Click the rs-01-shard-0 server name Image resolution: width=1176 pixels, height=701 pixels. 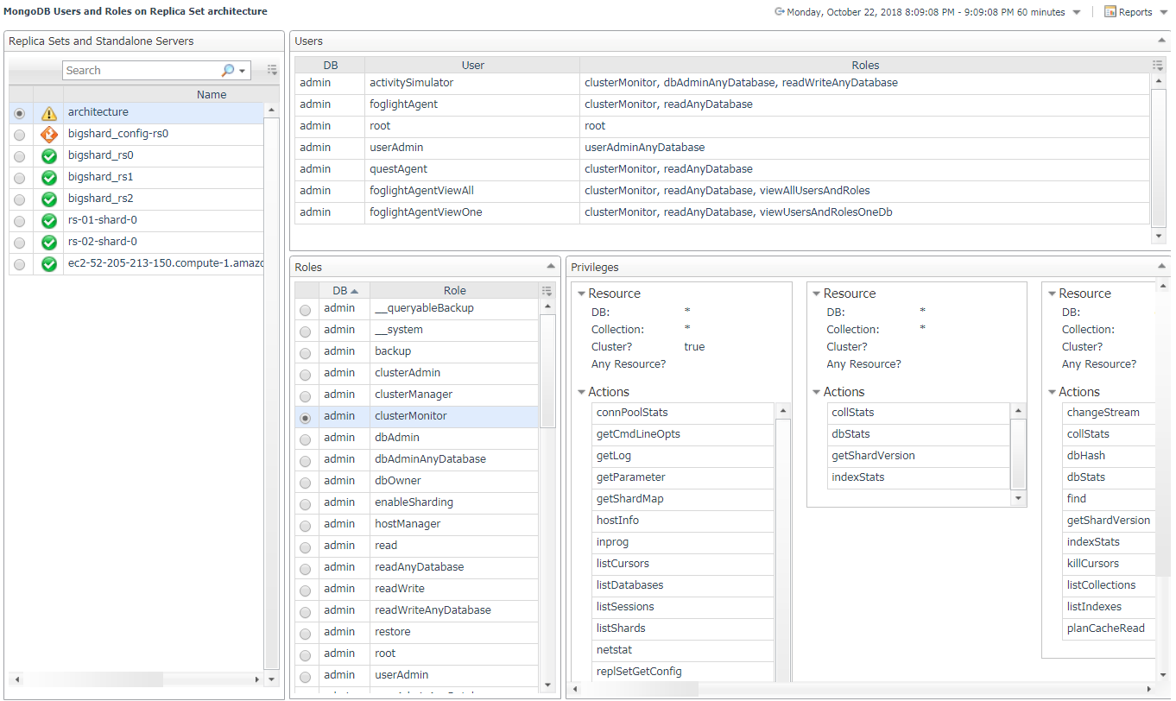pos(102,220)
